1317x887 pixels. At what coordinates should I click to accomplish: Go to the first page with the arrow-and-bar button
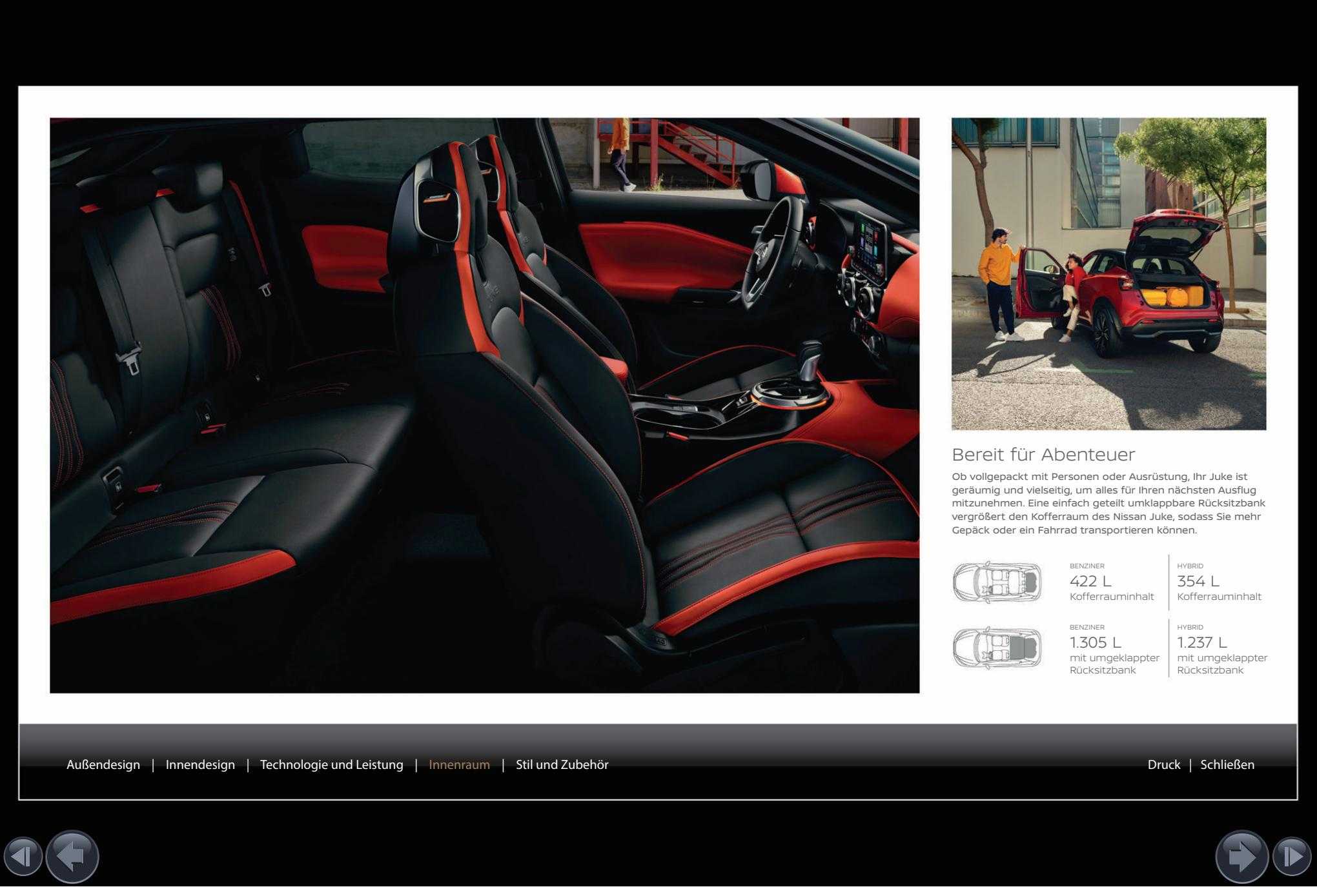coord(23,857)
